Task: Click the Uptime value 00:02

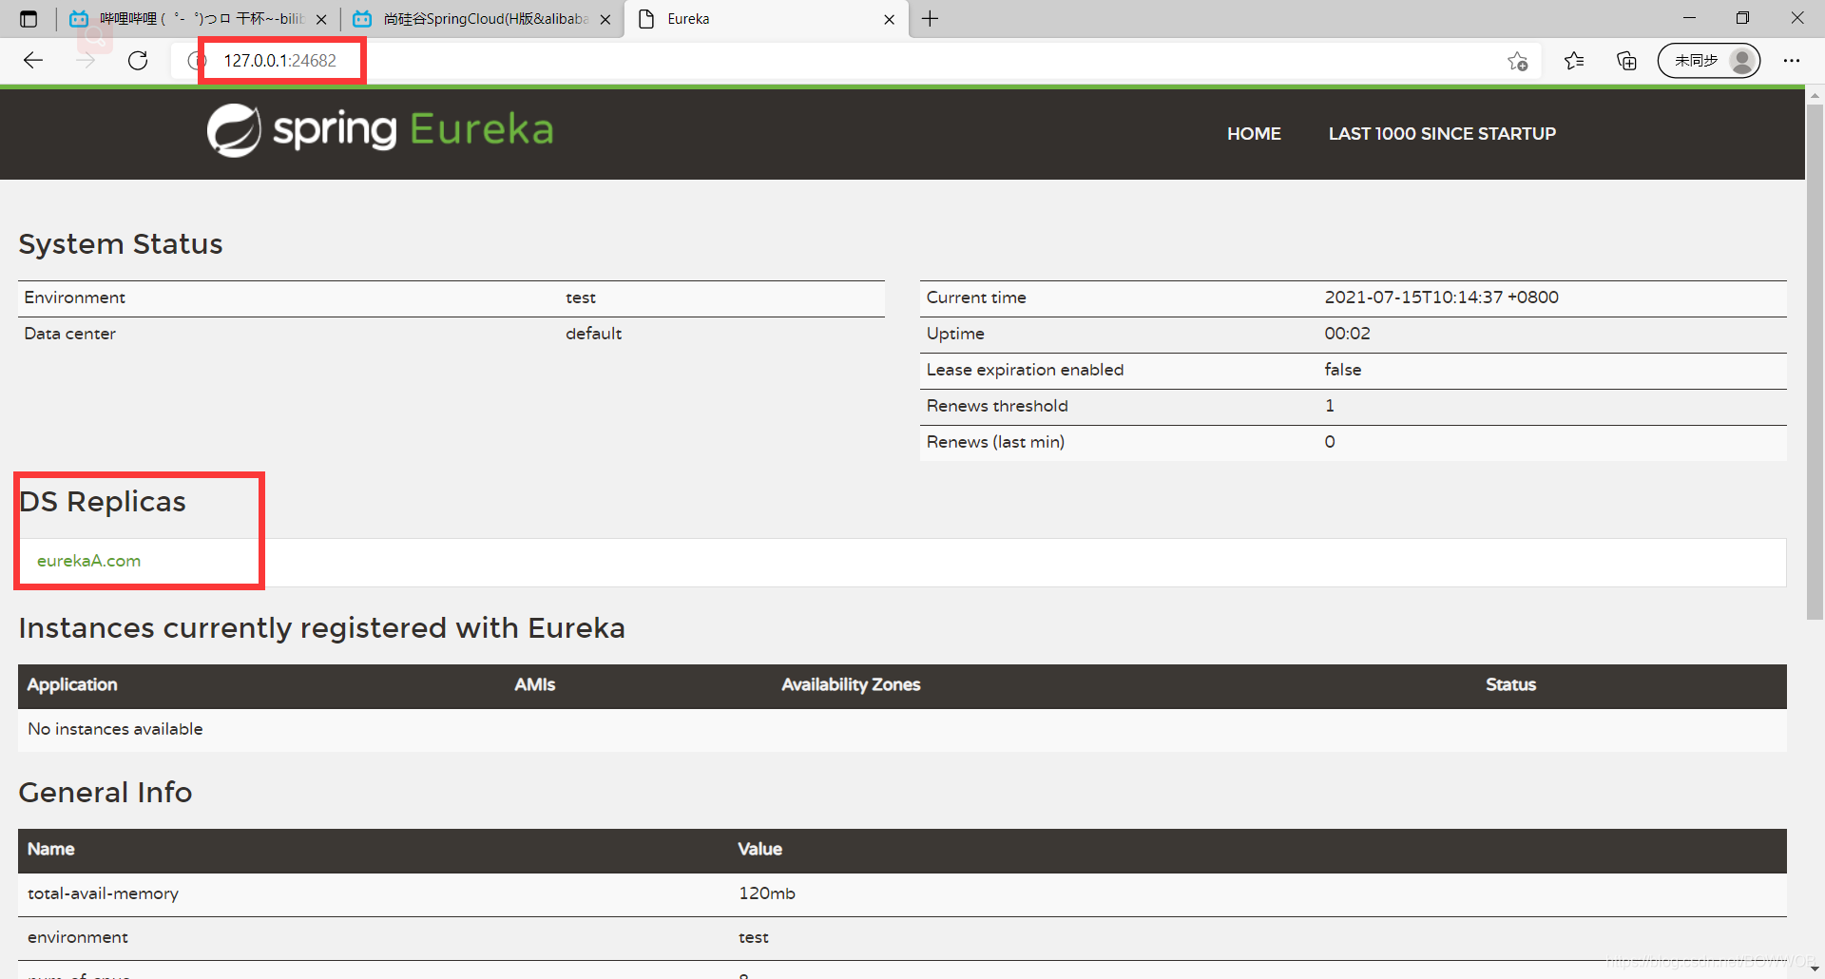Action: 1347,334
